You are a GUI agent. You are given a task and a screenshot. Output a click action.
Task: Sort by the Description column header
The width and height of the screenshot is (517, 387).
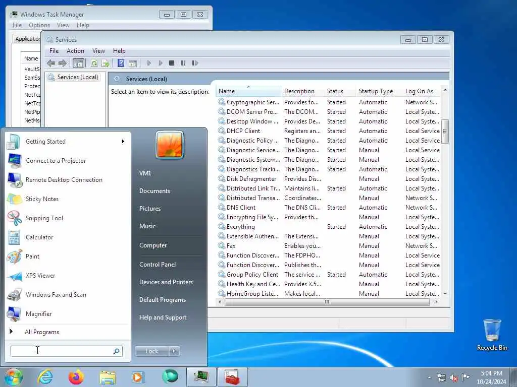(x=303, y=91)
